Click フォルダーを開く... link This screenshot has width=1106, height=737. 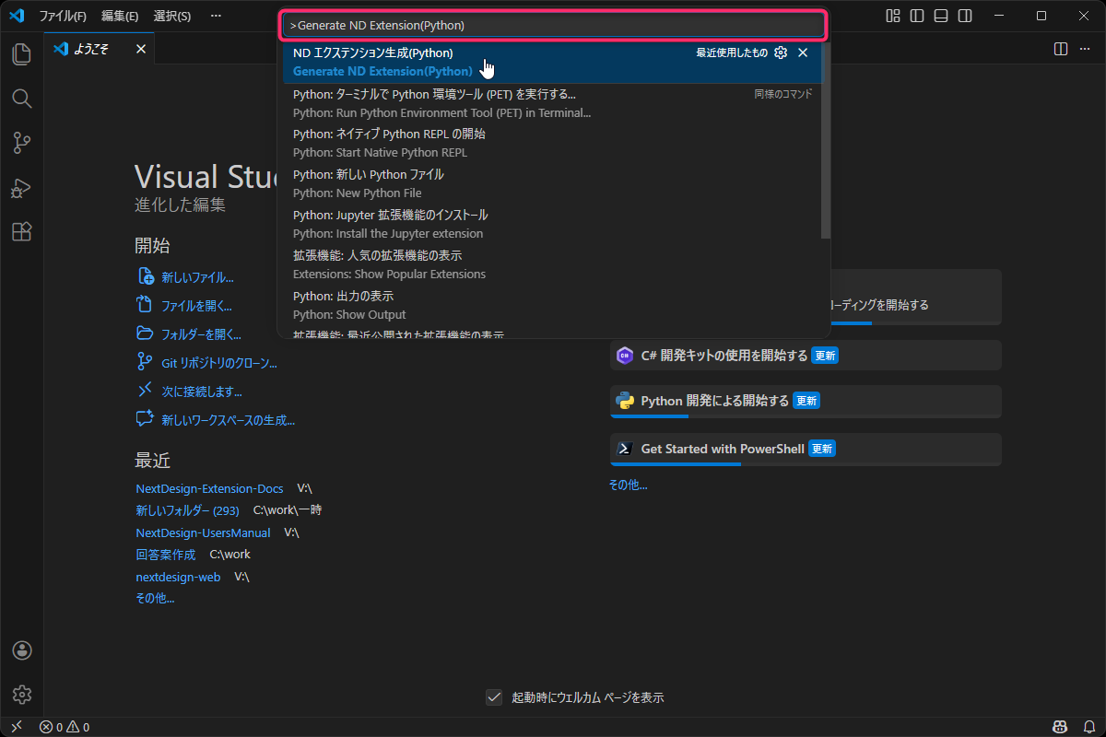click(x=202, y=334)
